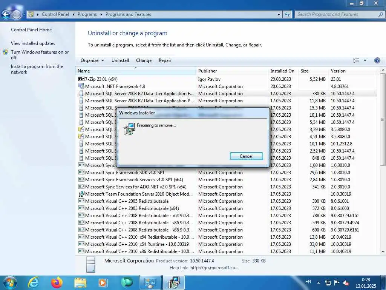Launch Internet Explorer from taskbar
386x290 pixels.
coord(34,282)
